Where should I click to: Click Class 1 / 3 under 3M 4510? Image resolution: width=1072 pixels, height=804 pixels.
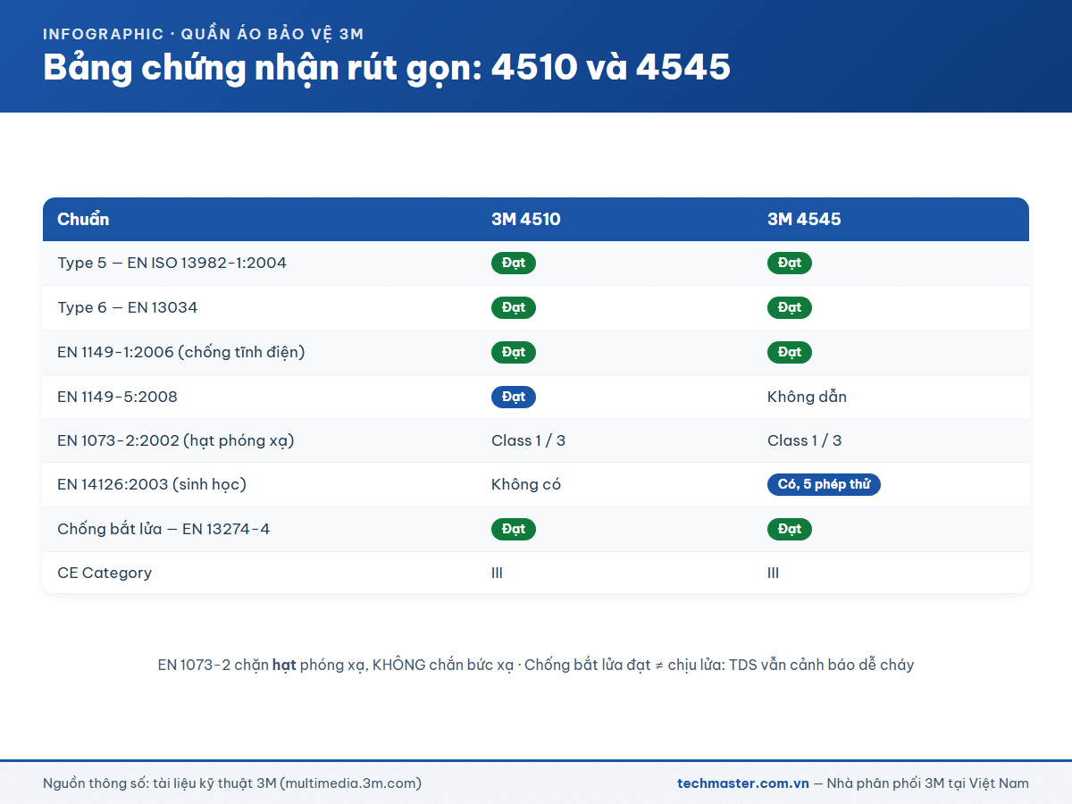tap(528, 440)
